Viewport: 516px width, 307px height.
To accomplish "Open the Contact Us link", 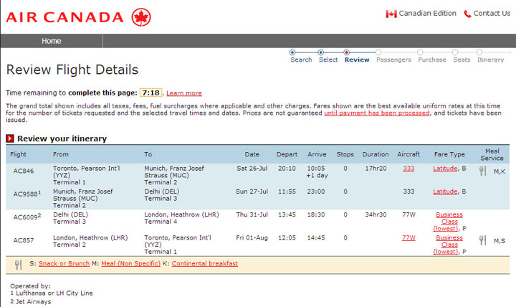I will coord(492,14).
